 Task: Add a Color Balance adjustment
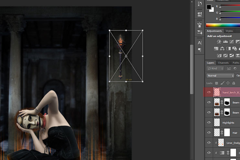point(222,48)
